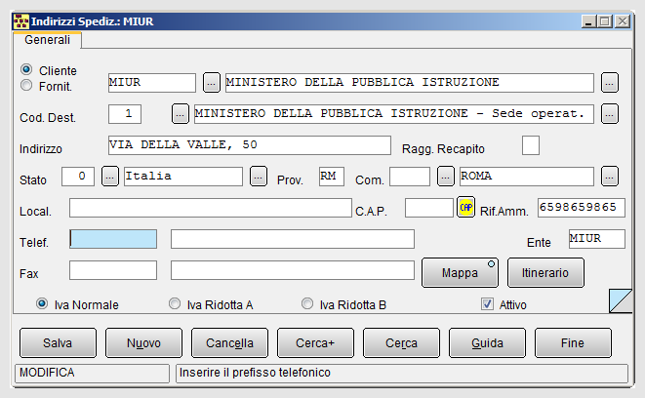This screenshot has width=645, height=398.
Task: Select the Cliente radio button
Action: 26,69
